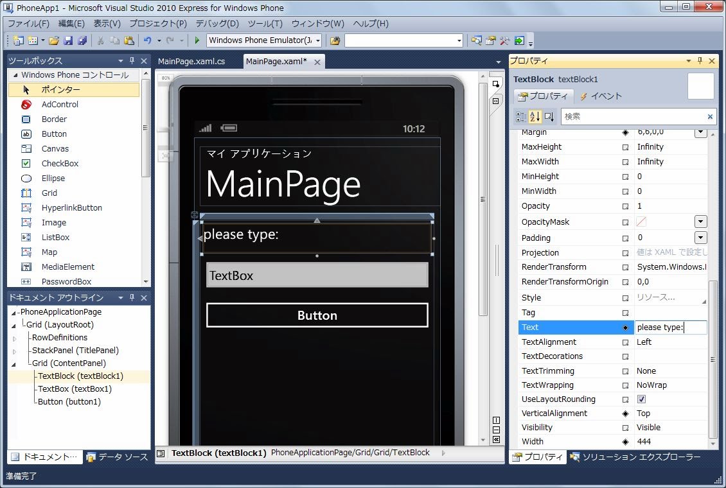Screen dimensions: 726x488
Task: Click the OpacityMask brush swatch
Action: [641, 222]
